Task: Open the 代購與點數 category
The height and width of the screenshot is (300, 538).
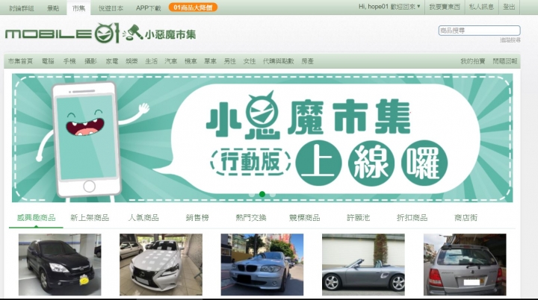Action: coord(278,61)
